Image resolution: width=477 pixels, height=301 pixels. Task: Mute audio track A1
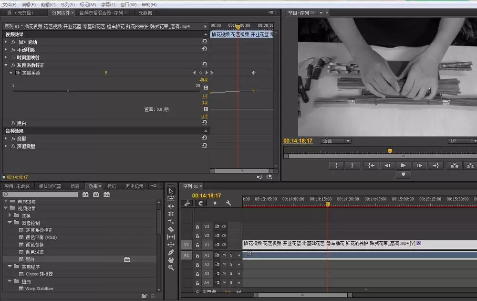click(x=224, y=255)
